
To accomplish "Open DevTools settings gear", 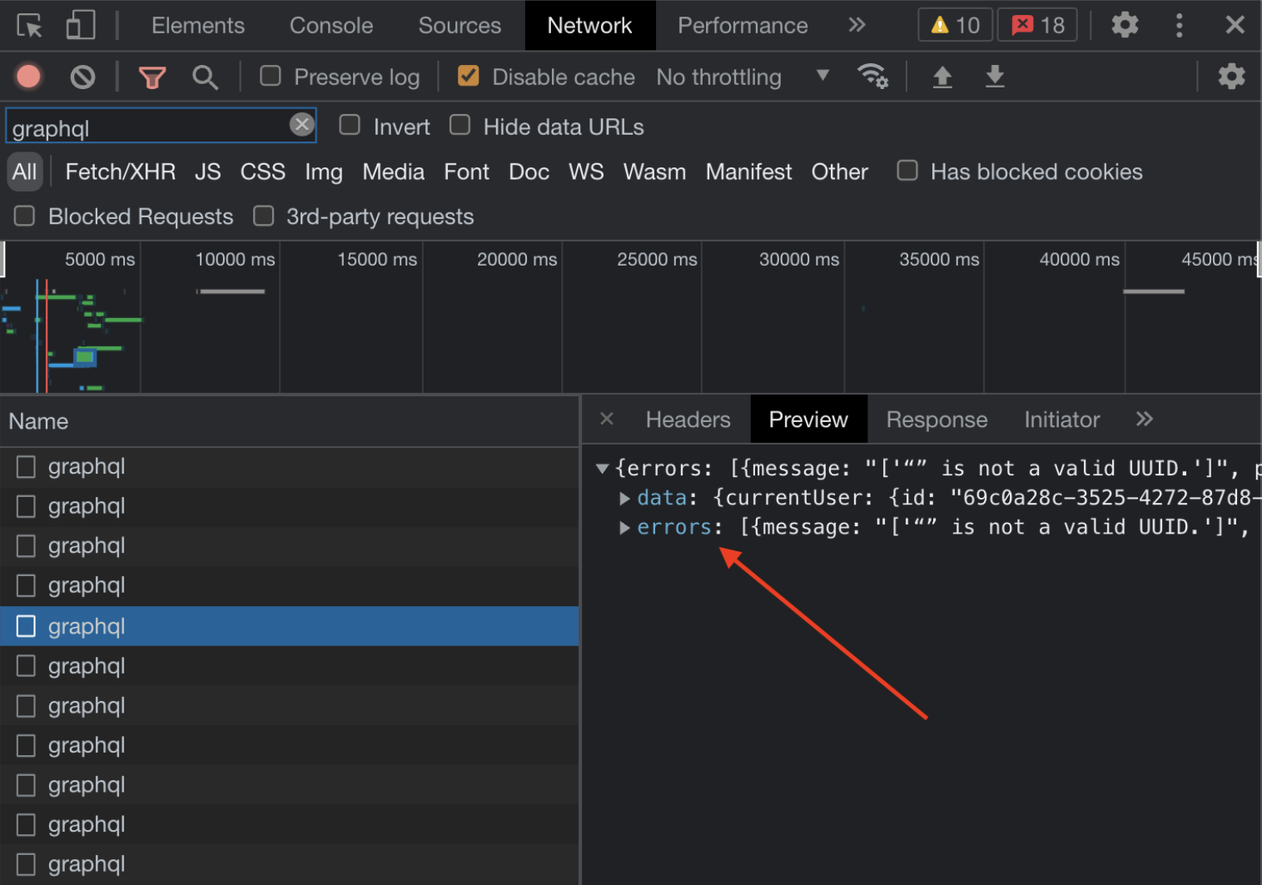I will coord(1125,25).
